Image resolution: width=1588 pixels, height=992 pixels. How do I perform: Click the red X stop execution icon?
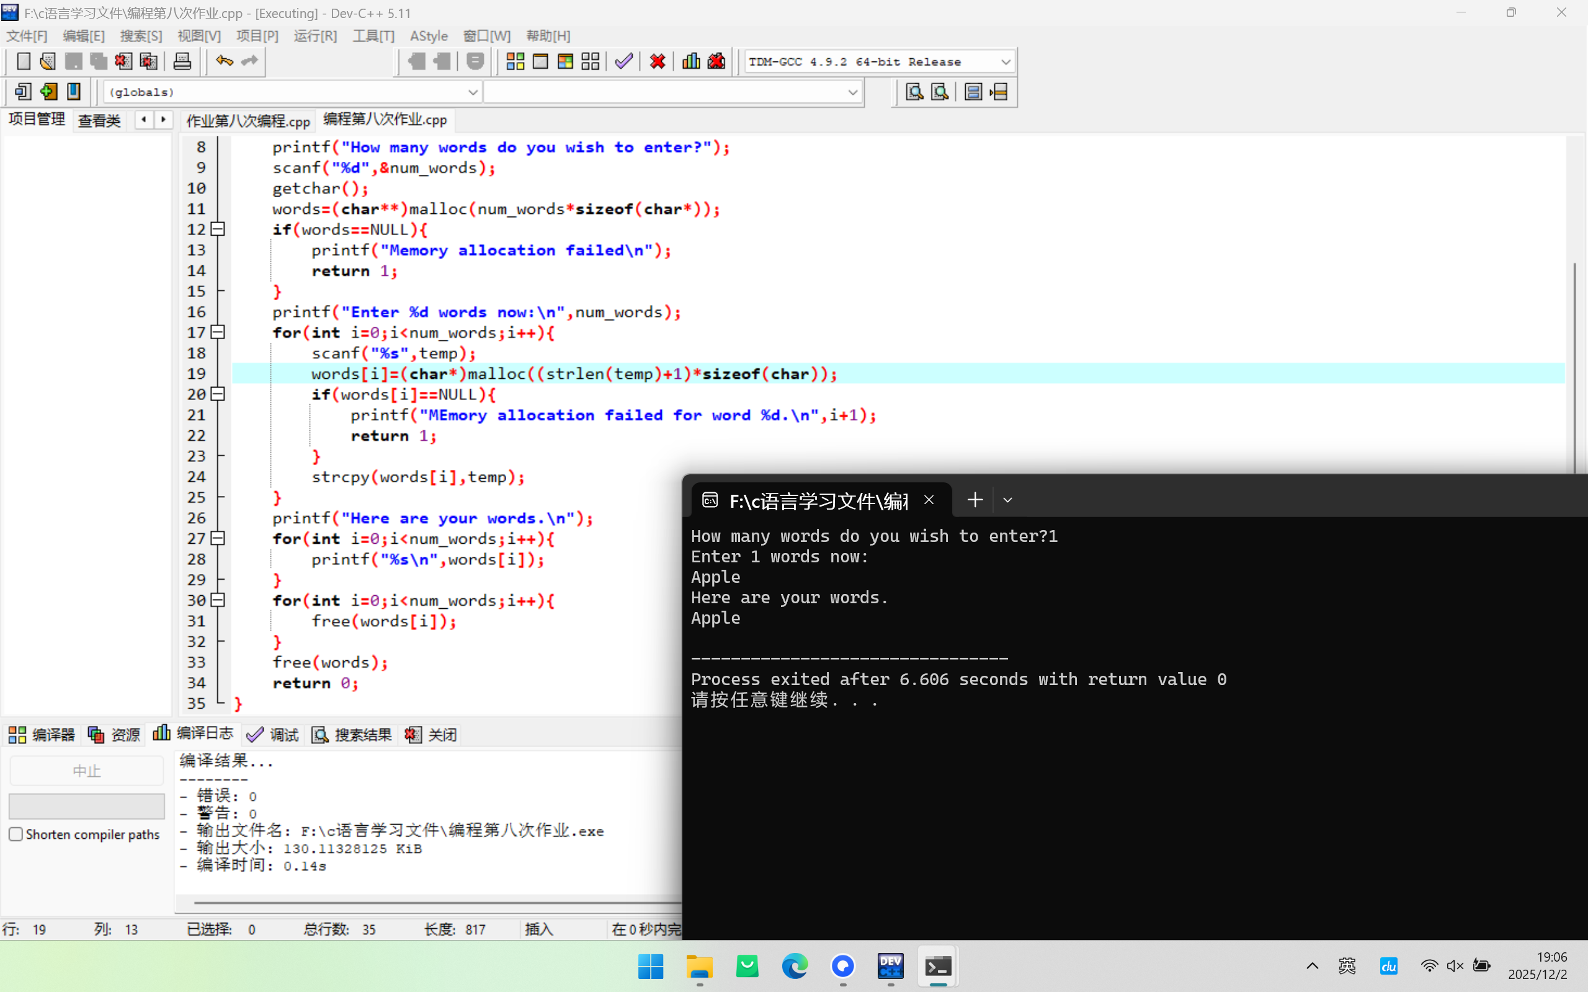point(657,61)
